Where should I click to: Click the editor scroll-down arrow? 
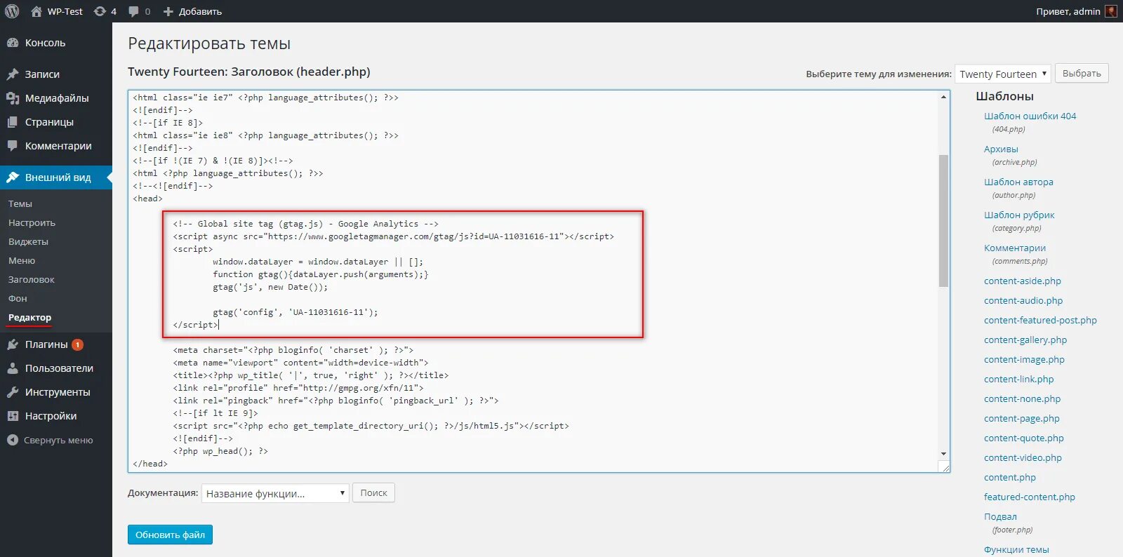[x=943, y=454]
